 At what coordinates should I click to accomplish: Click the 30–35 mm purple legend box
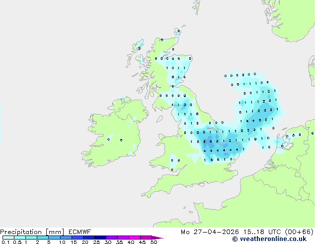[111, 238]
